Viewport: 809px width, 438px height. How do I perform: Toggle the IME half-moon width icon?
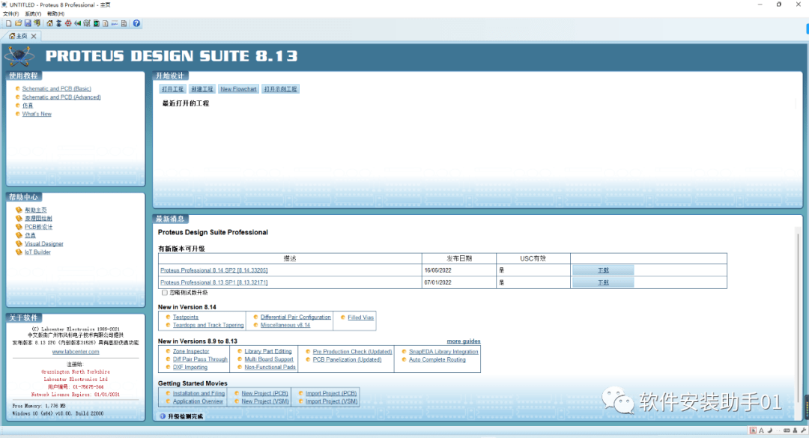(770, 431)
